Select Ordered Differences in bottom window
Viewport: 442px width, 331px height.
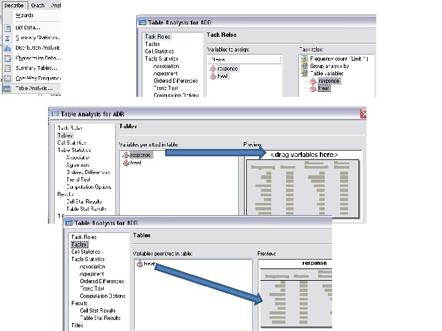[x=102, y=281]
